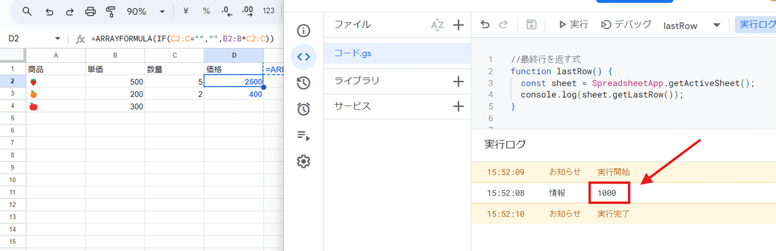Open the Executions list icon in sidebar
Viewport: 776px width, 251px height.
(x=303, y=135)
